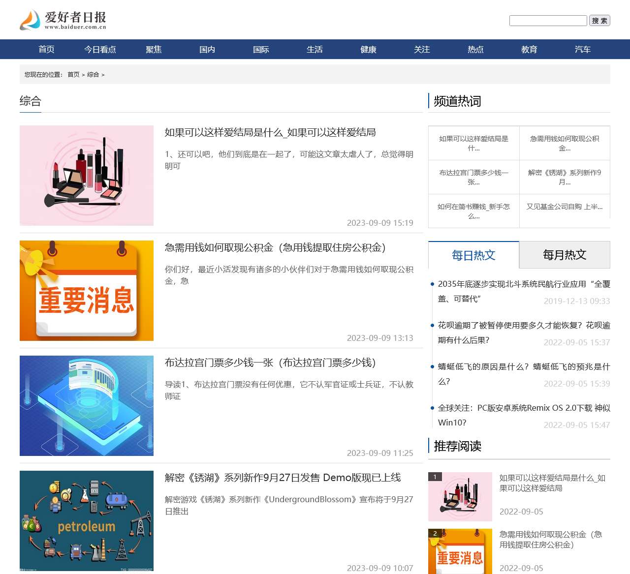
Task: Select 健康 in the navigation bar
Action: (x=368, y=49)
